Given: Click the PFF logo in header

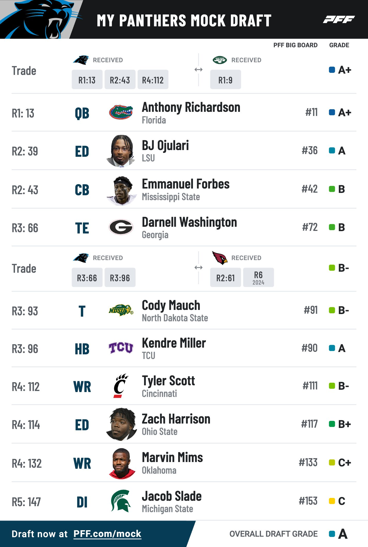Looking at the screenshot, I should point(339,19).
